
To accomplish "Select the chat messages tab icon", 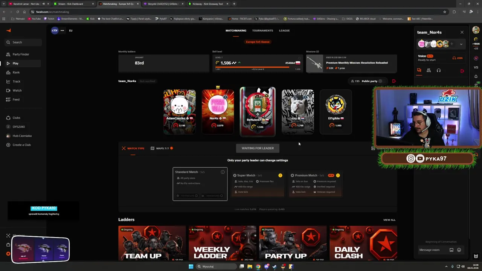I will pos(419,70).
